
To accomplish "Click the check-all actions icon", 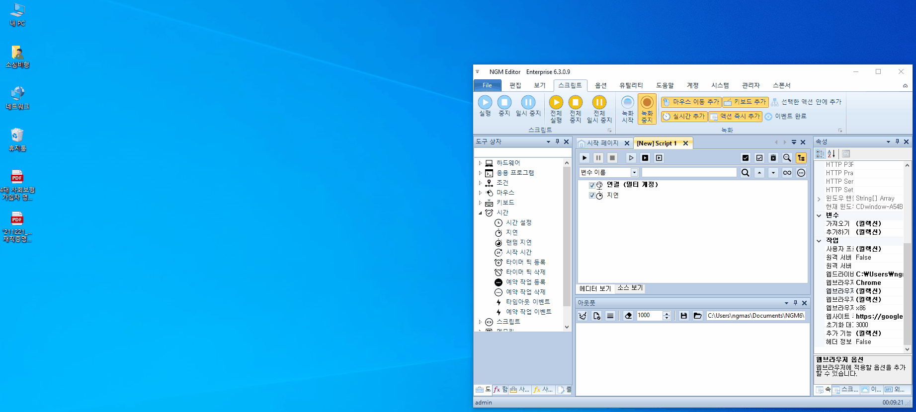I will (746, 158).
